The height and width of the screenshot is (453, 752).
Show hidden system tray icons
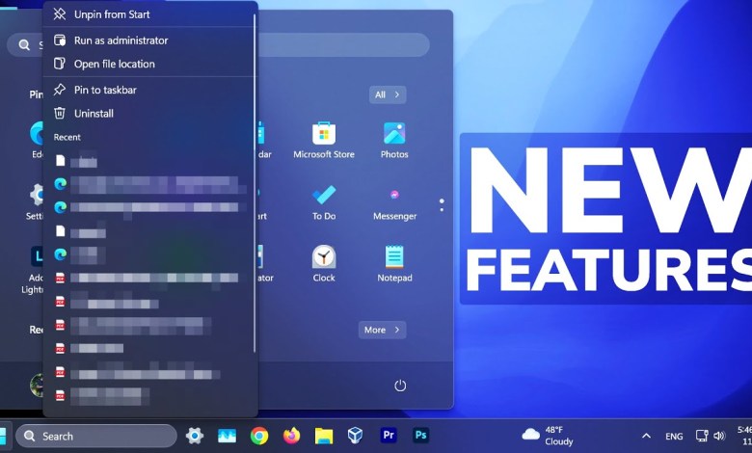(x=646, y=436)
